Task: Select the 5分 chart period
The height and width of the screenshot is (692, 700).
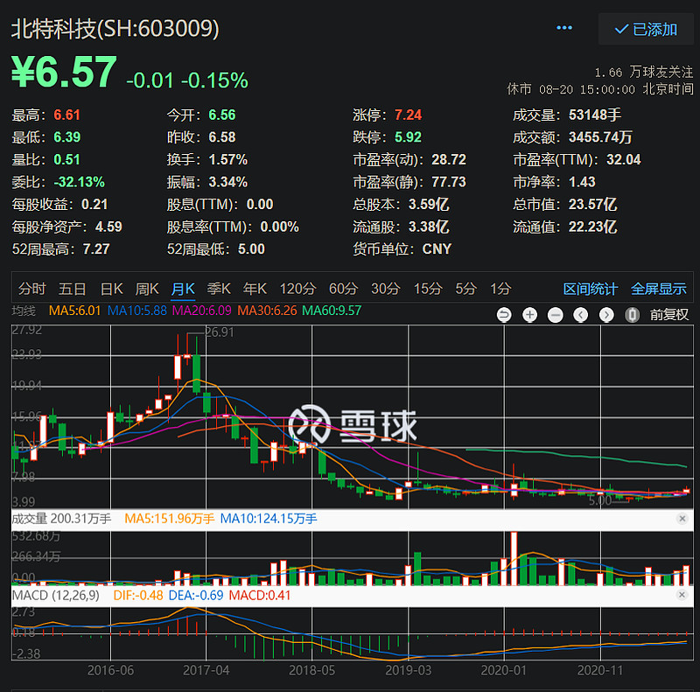Action: tap(466, 289)
